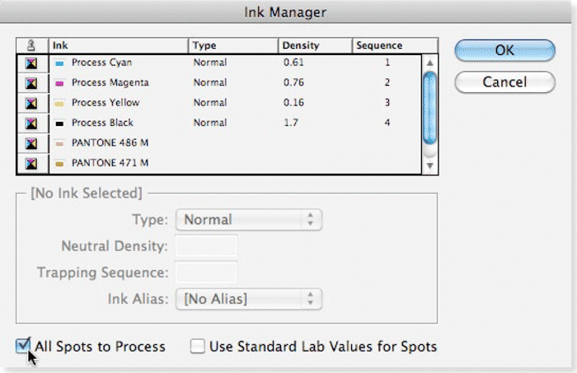The height and width of the screenshot is (373, 577).
Task: Click the ink list scroll down arrow
Action: (429, 166)
